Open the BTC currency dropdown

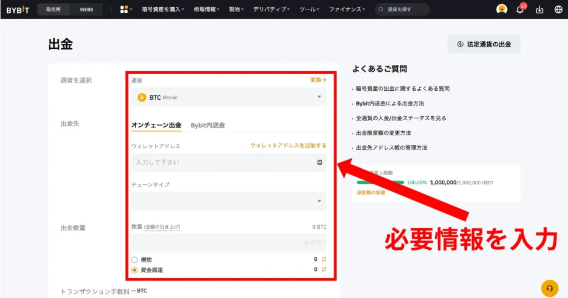(x=229, y=97)
